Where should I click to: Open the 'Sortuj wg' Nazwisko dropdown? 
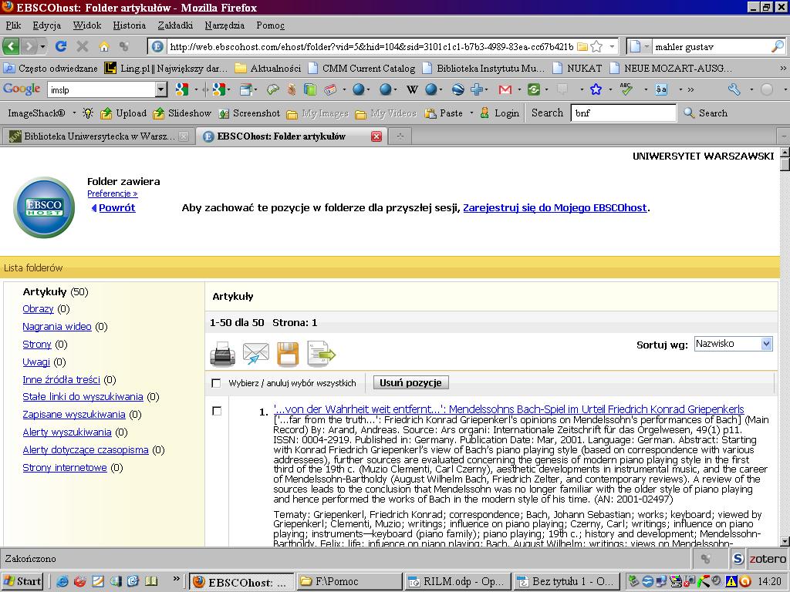pos(733,344)
